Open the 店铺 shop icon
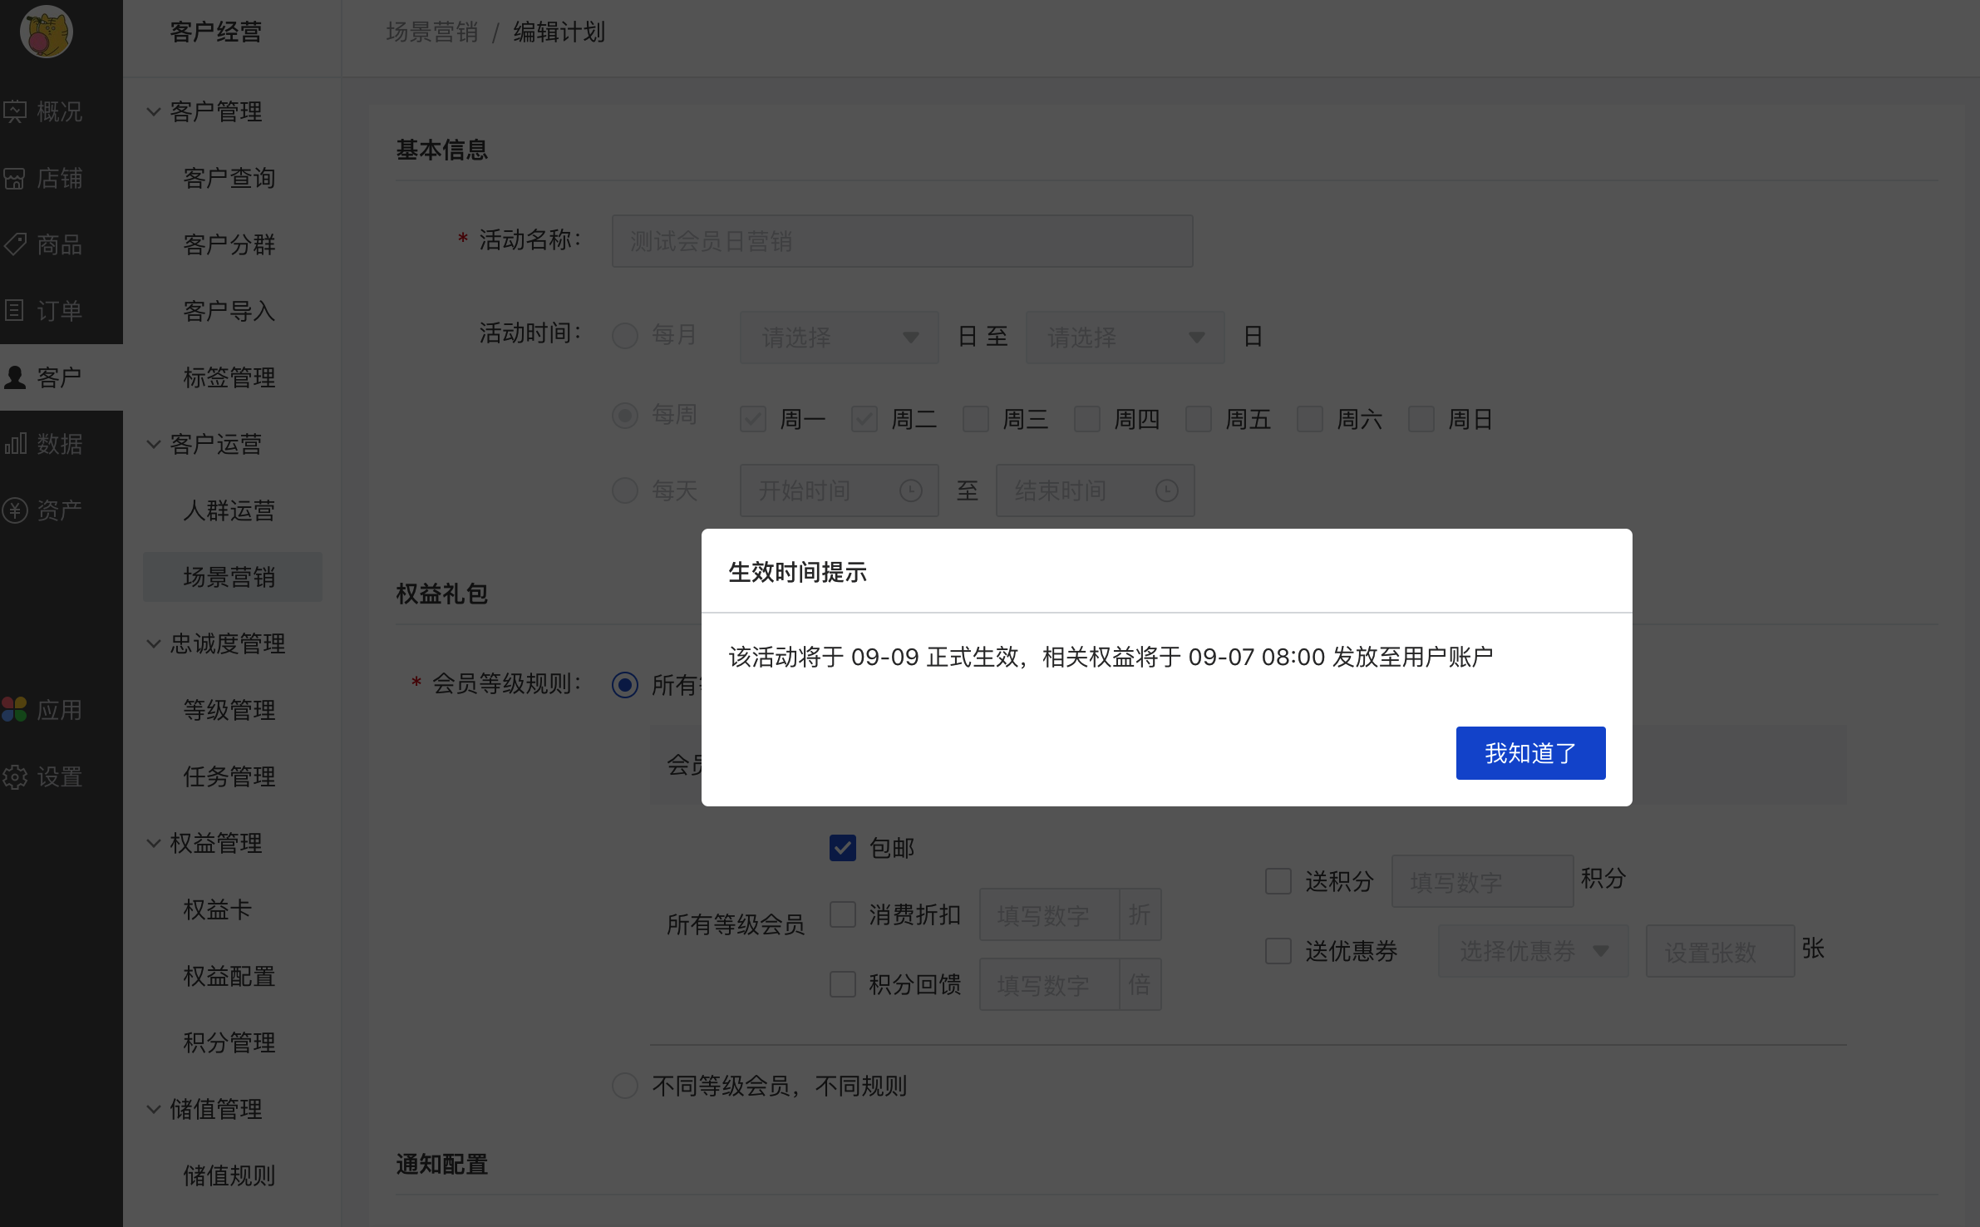This screenshot has height=1227, width=1980. [x=15, y=178]
